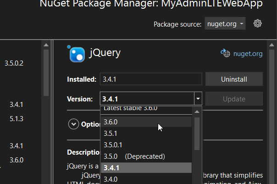This screenshot has width=277, height=184.
Task: Click details pane scroll up arrow
Action: (271, 45)
